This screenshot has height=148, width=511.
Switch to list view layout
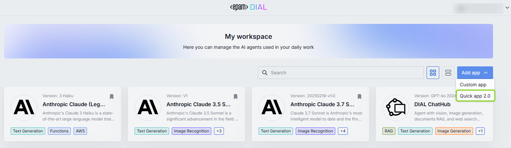pos(448,73)
